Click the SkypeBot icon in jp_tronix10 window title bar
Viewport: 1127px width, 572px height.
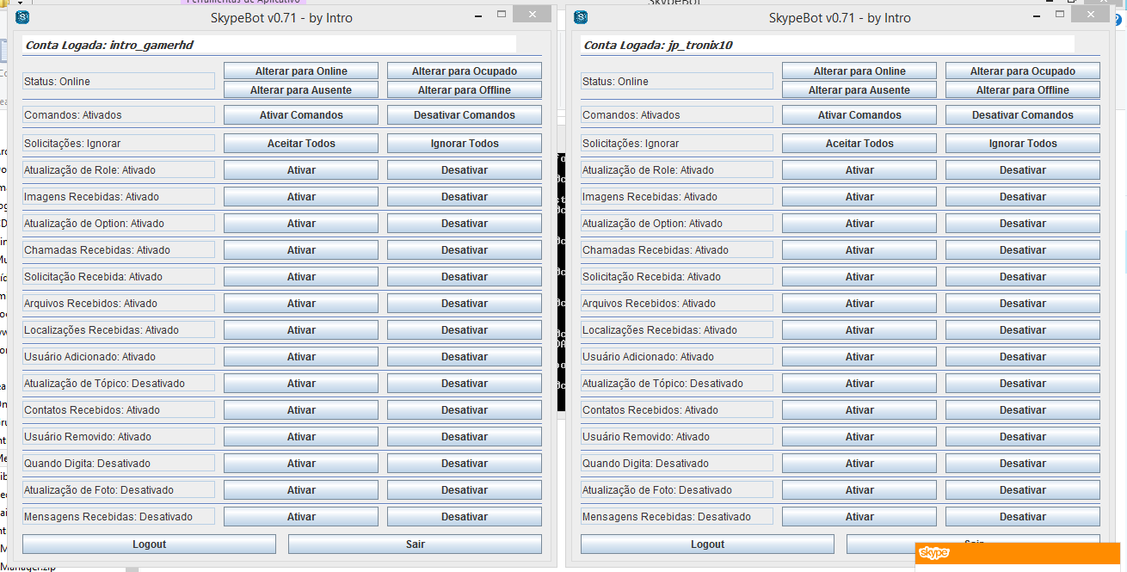click(x=582, y=17)
